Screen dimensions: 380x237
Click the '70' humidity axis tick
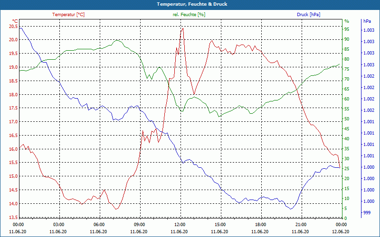(347, 79)
